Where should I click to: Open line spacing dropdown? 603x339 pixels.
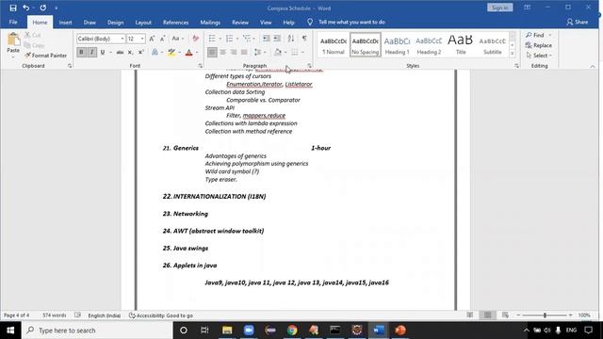click(x=259, y=52)
